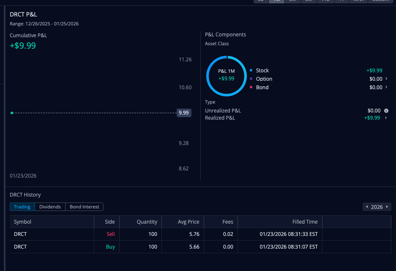This screenshot has width=396, height=271.
Task: Select the DRCT Sell trade row
Action: (x=169, y=234)
